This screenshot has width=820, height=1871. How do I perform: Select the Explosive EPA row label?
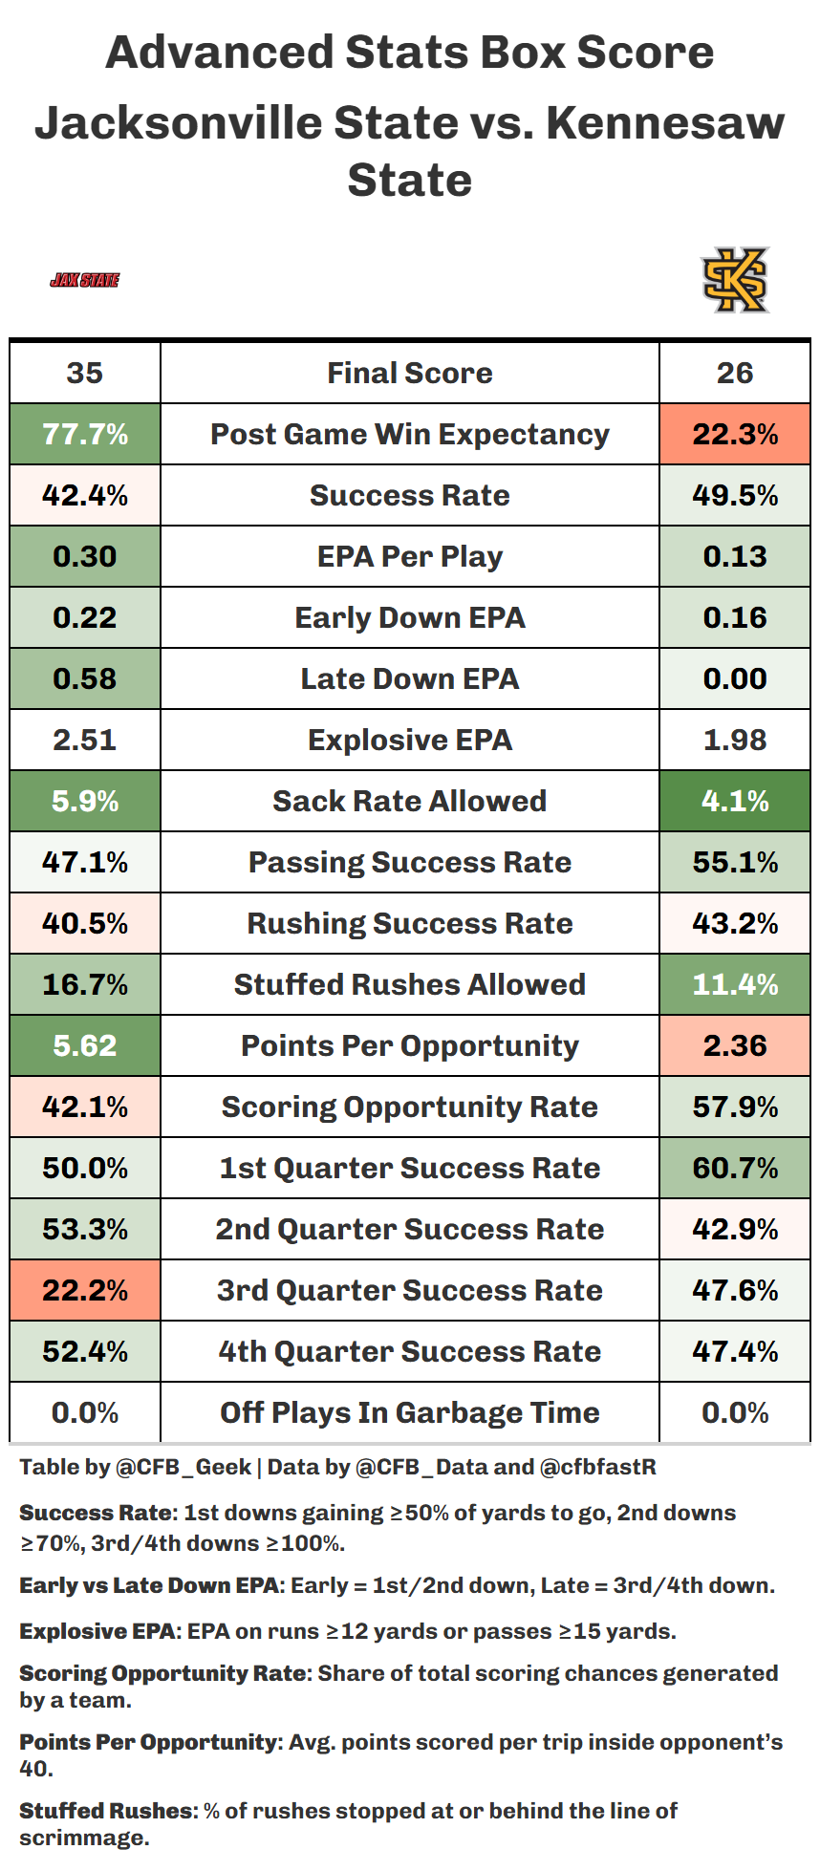click(x=409, y=740)
